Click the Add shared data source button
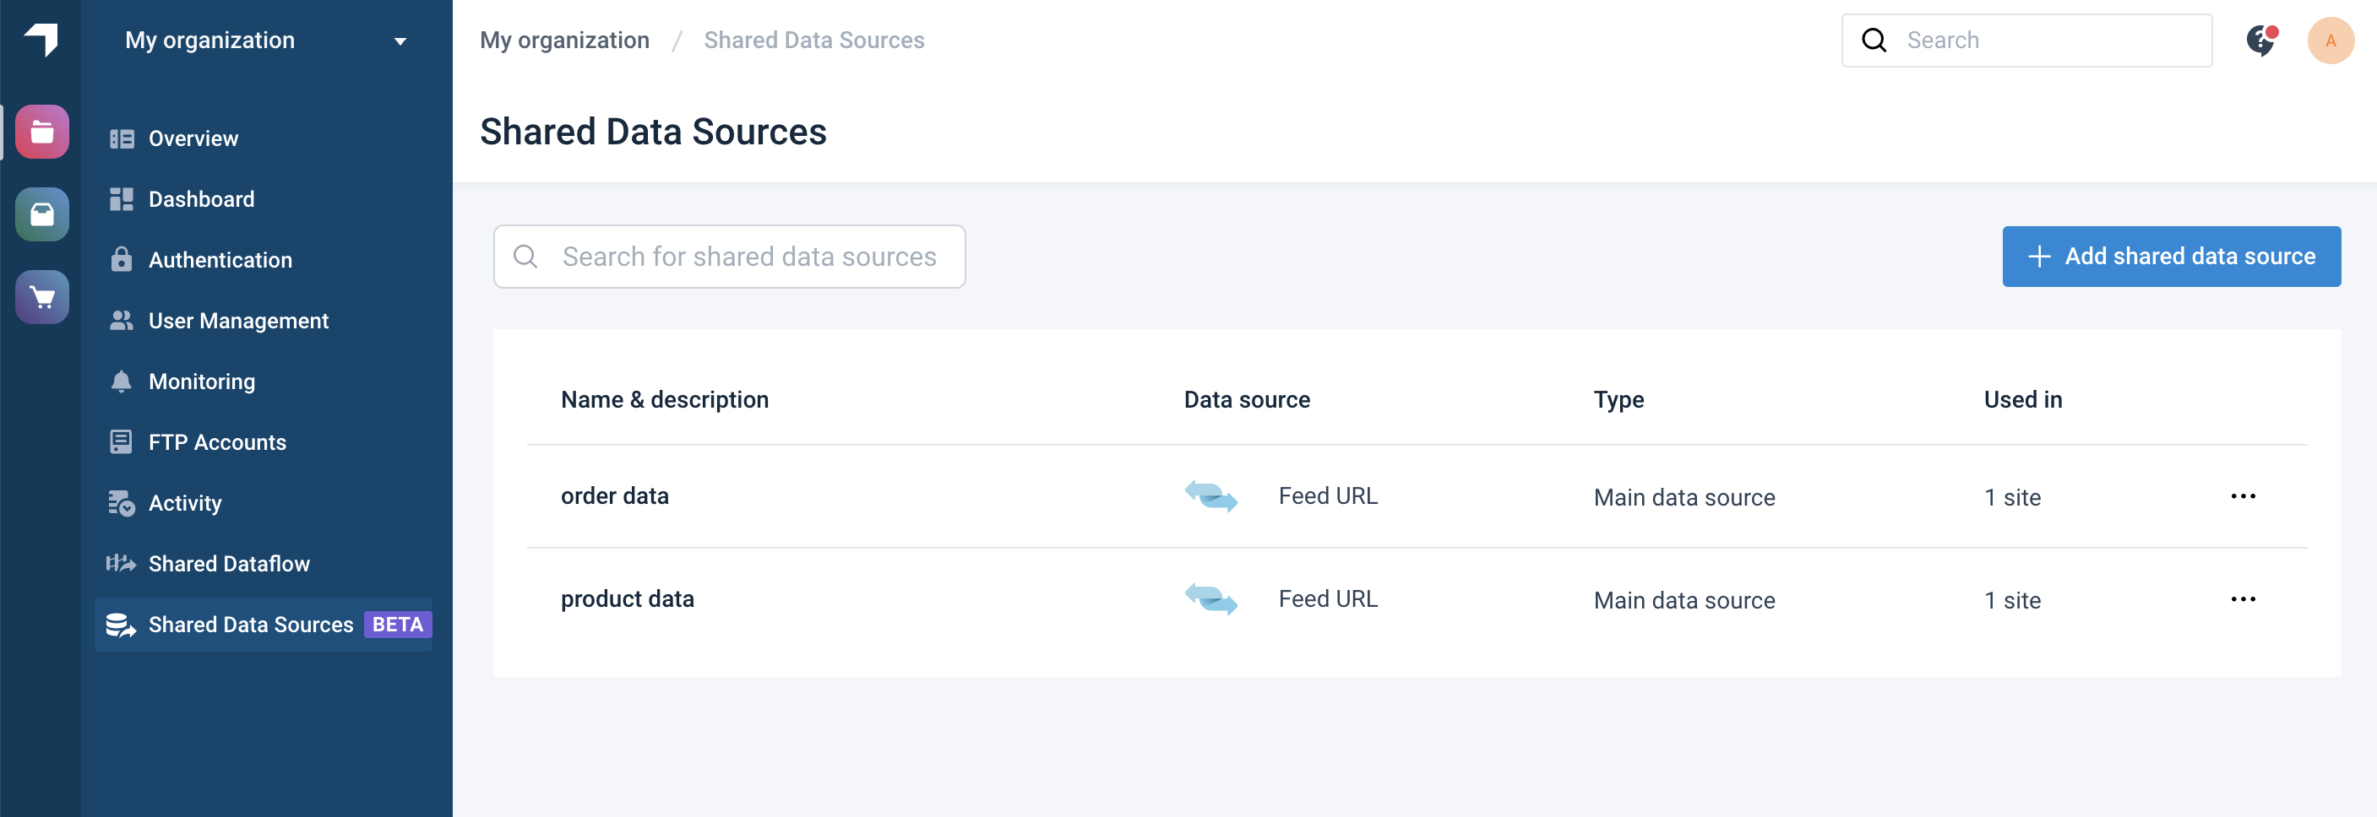The image size is (2377, 817). [x=2170, y=257]
